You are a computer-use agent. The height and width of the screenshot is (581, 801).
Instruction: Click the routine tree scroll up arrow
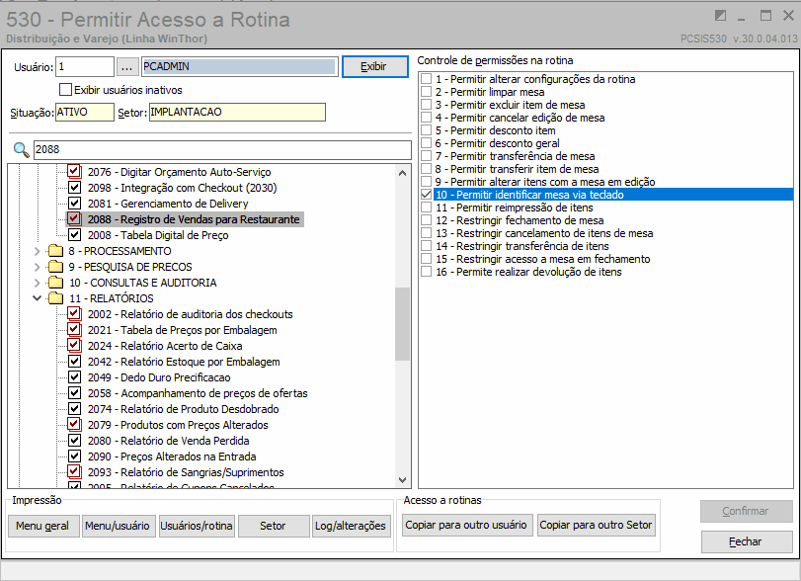(403, 173)
